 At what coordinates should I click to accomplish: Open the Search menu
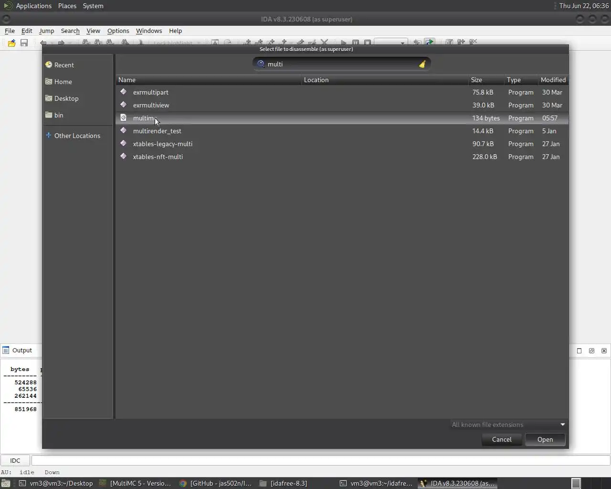[x=70, y=31]
